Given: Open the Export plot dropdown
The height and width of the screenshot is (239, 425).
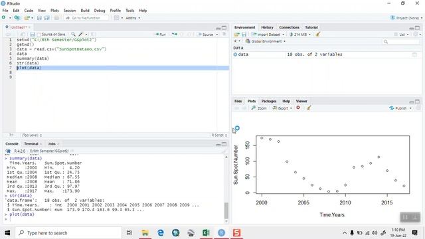Looking at the screenshot, I should (x=282, y=108).
